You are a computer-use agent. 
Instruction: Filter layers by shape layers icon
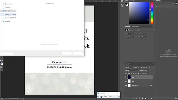click(x=144, y=67)
